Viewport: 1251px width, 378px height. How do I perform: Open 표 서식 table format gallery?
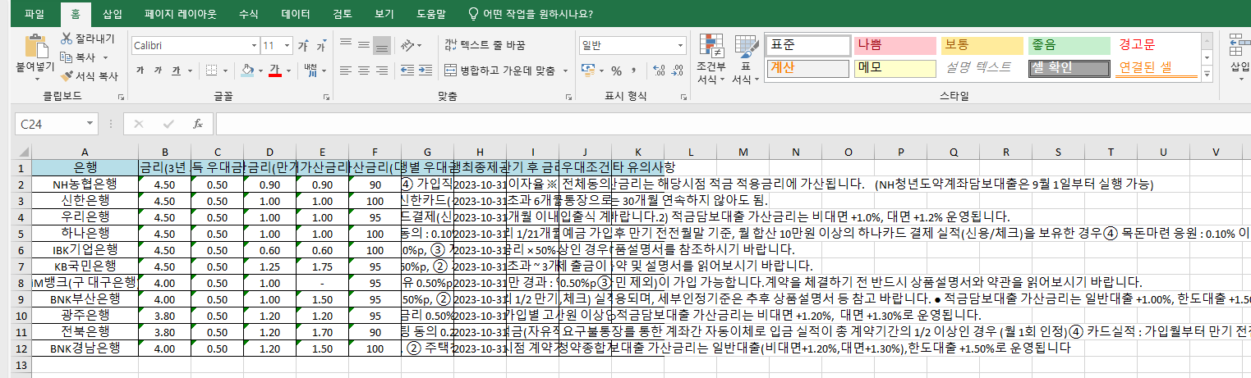click(745, 60)
